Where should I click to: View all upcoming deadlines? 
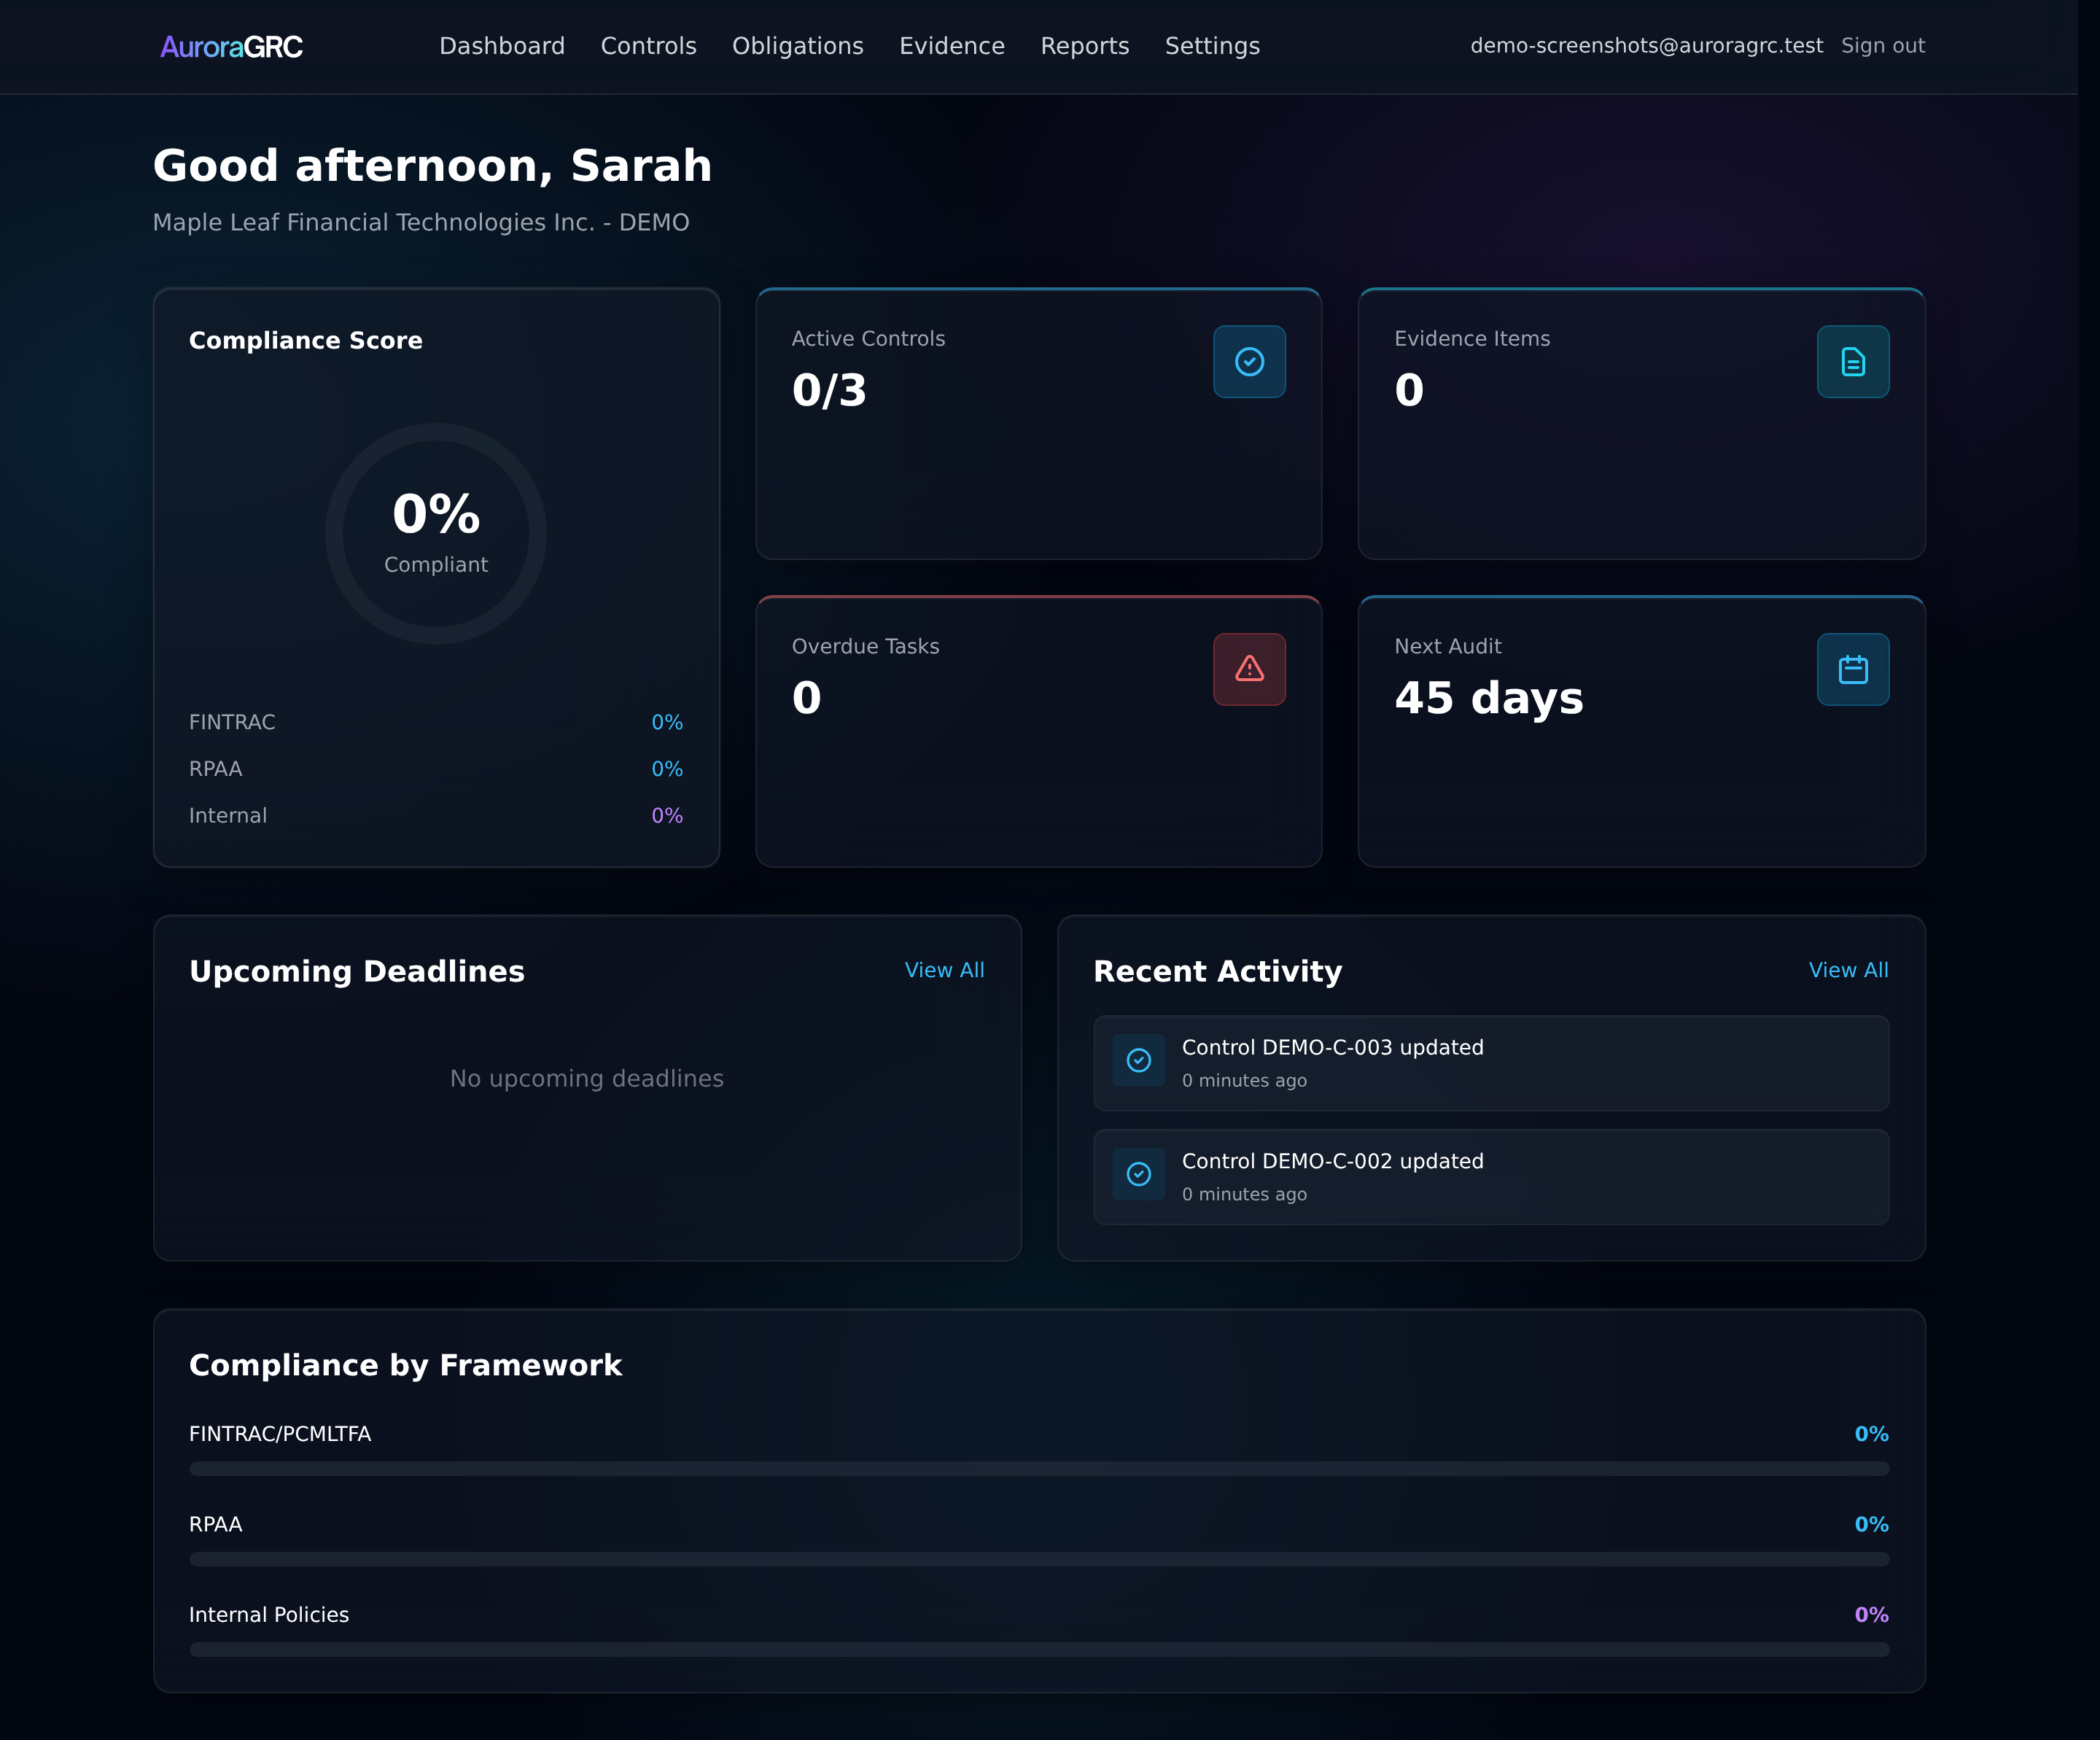[944, 970]
